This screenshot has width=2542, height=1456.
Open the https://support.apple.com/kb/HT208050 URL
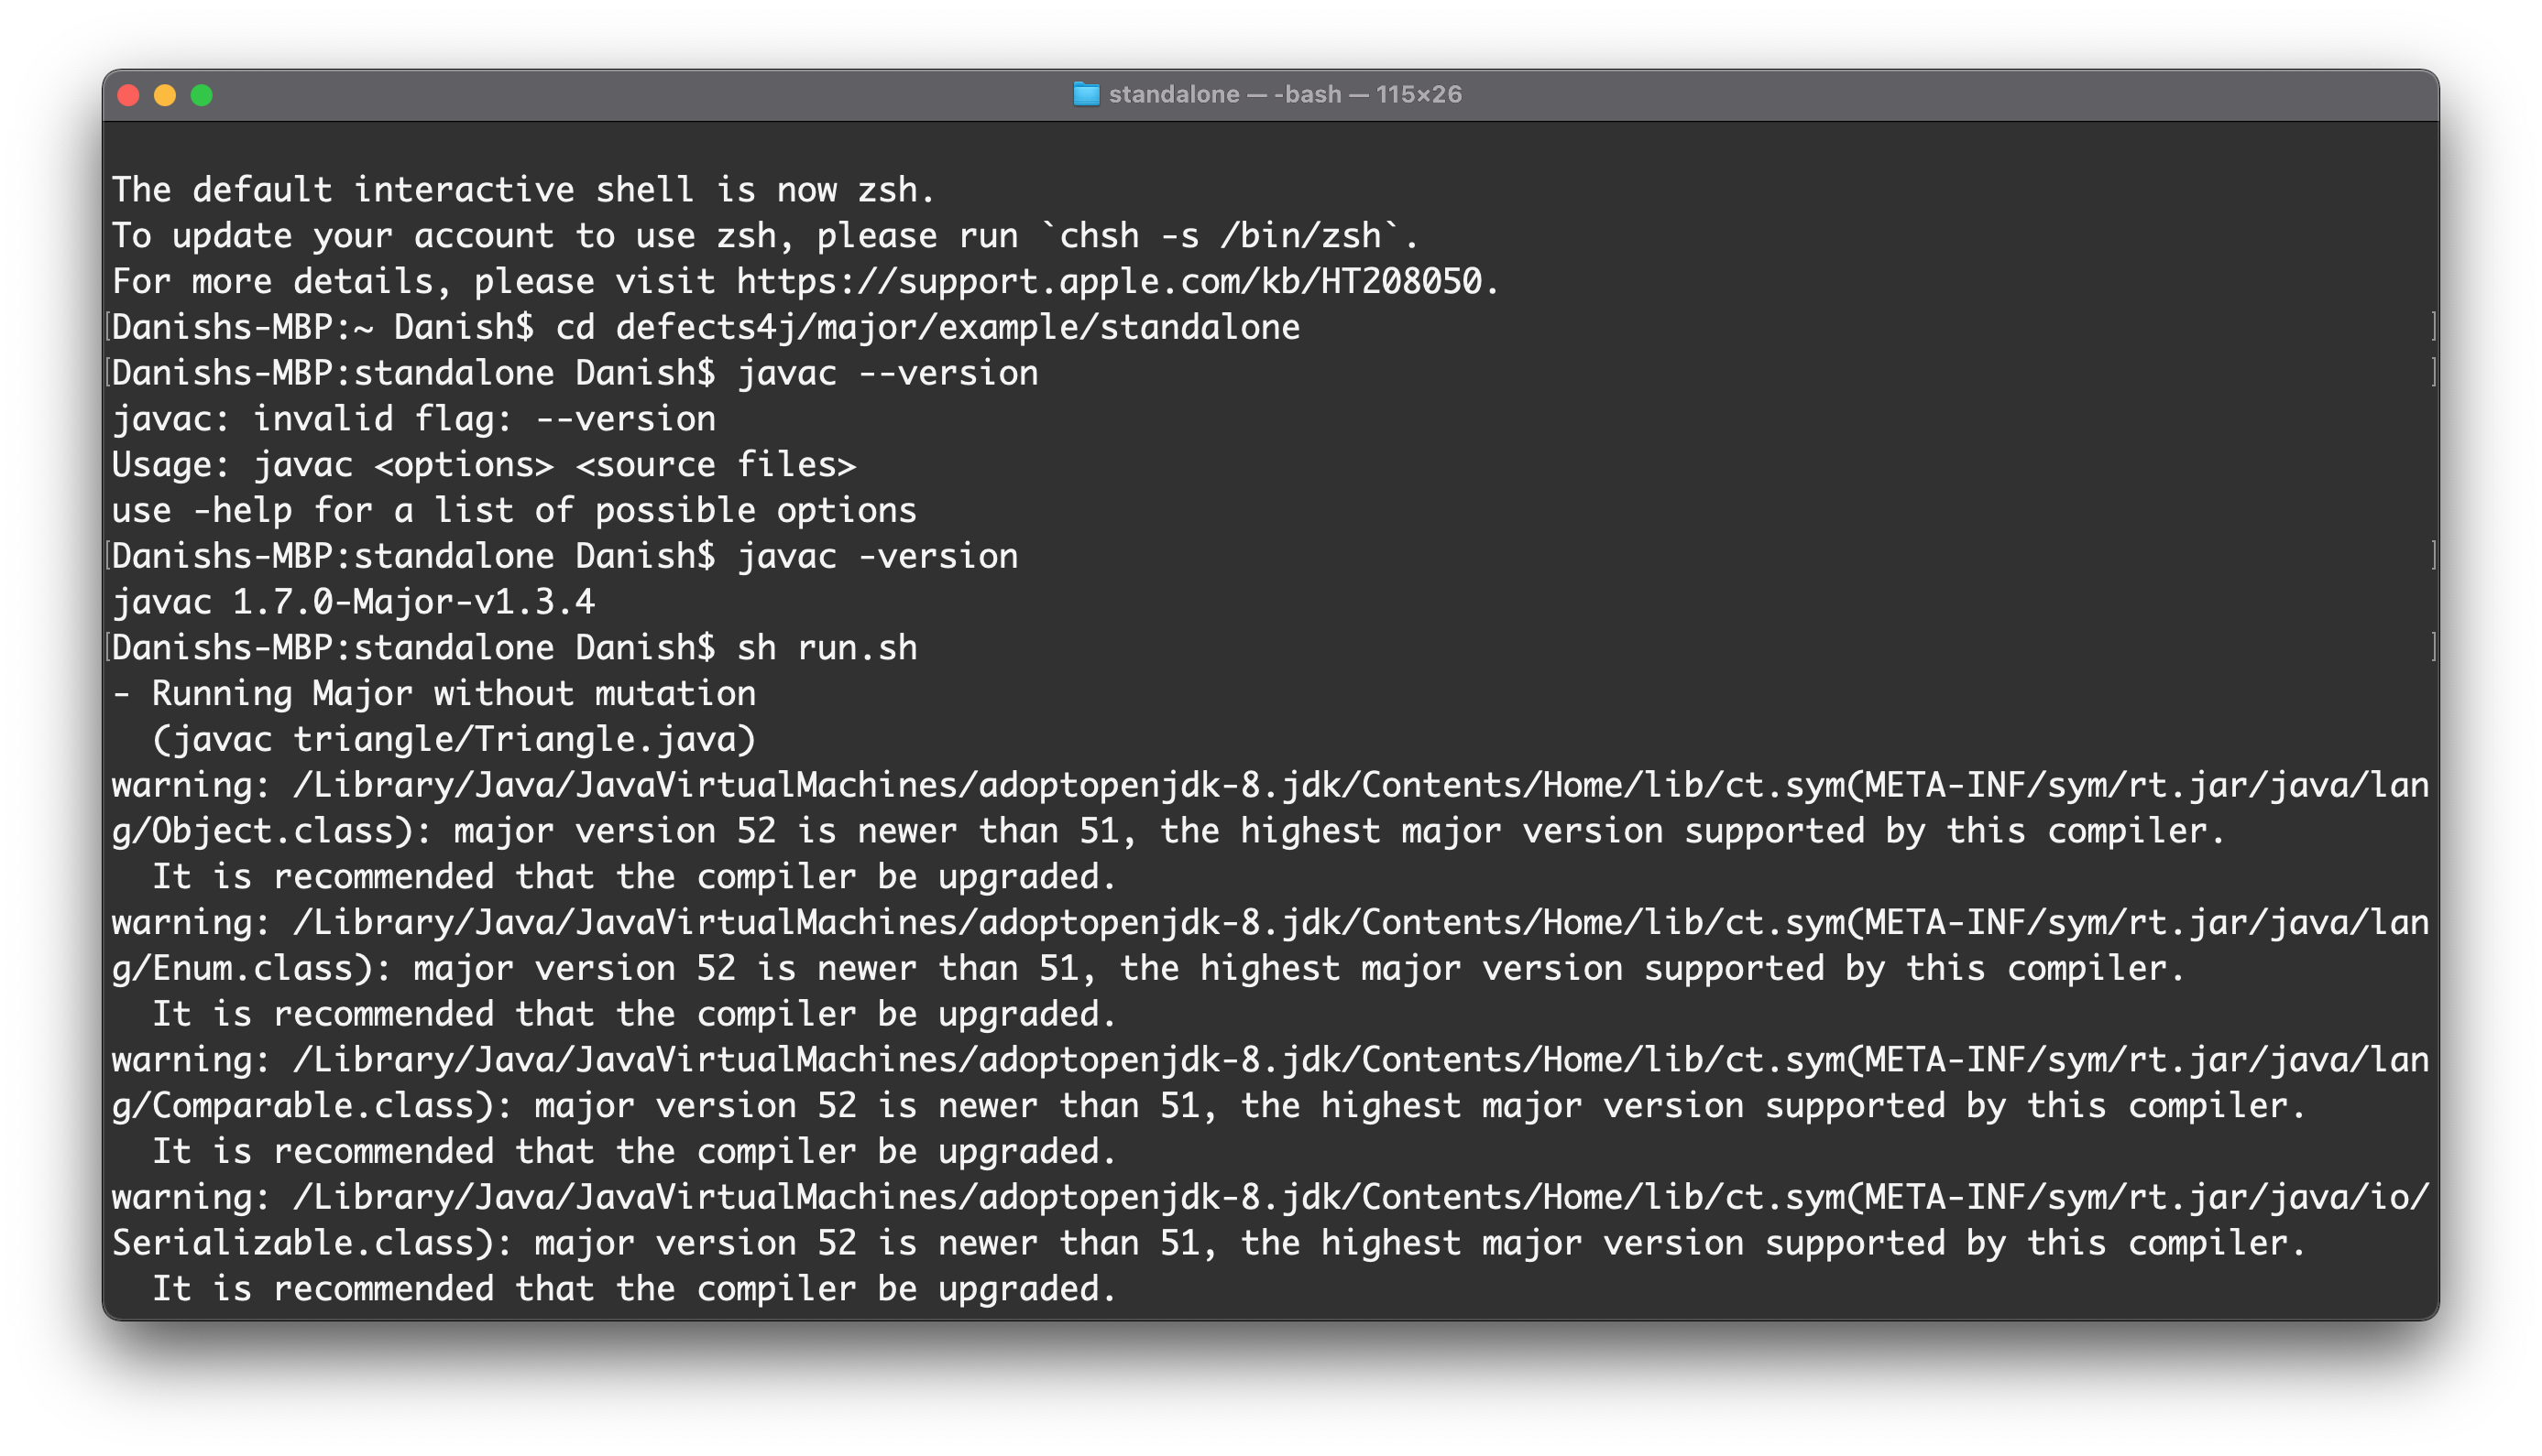point(1109,281)
